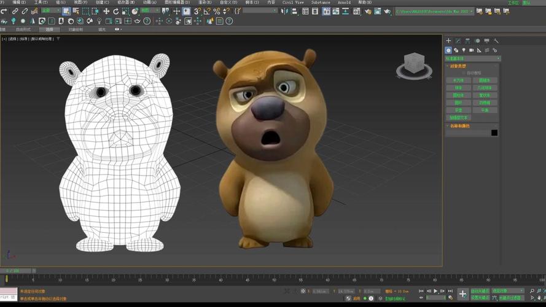Select the Rotate transform tool
The image size is (546, 307).
pyautogui.click(x=116, y=12)
